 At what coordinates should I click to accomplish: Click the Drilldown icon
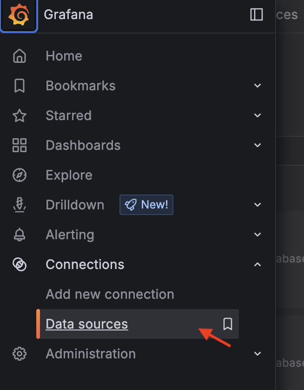click(20, 205)
